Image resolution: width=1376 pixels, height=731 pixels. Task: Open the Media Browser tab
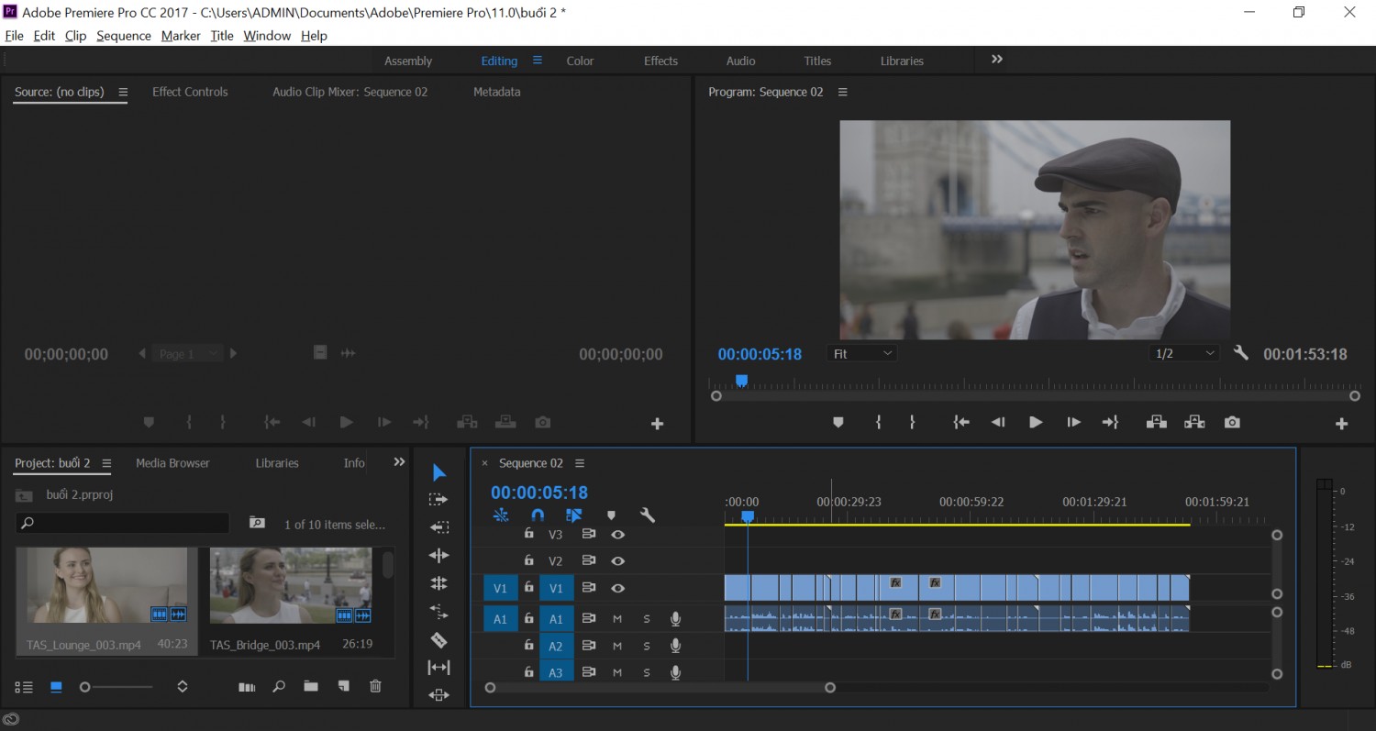click(172, 463)
